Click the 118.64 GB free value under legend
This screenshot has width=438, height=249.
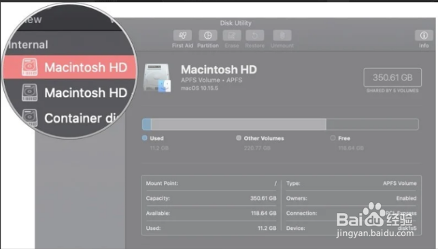tap(351, 148)
